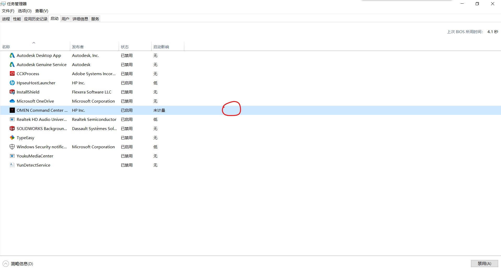This screenshot has height=271, width=501.
Task: Sort list by 名称 column header
Action: pyautogui.click(x=6, y=47)
